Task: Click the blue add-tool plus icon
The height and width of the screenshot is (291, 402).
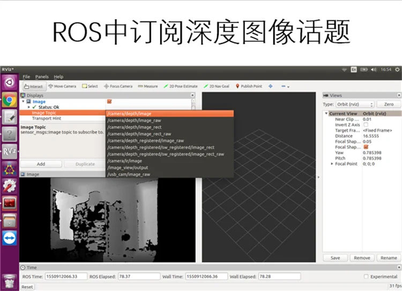Action: pos(271,86)
